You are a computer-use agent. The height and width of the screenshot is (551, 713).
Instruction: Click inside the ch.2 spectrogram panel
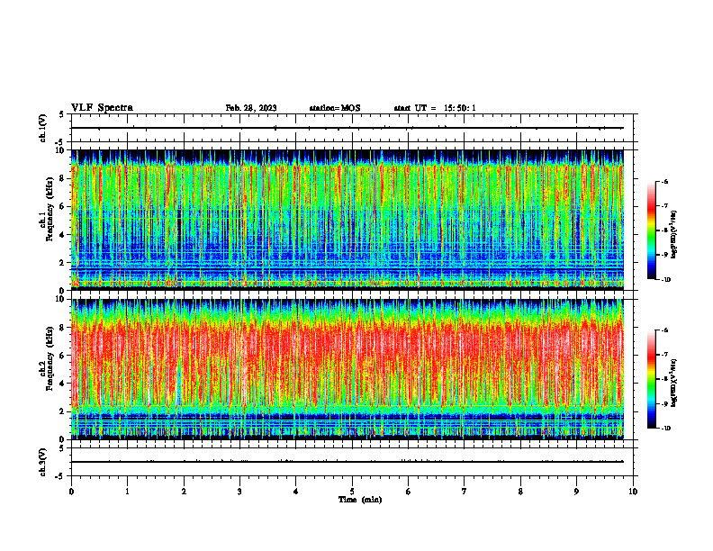(x=347, y=369)
